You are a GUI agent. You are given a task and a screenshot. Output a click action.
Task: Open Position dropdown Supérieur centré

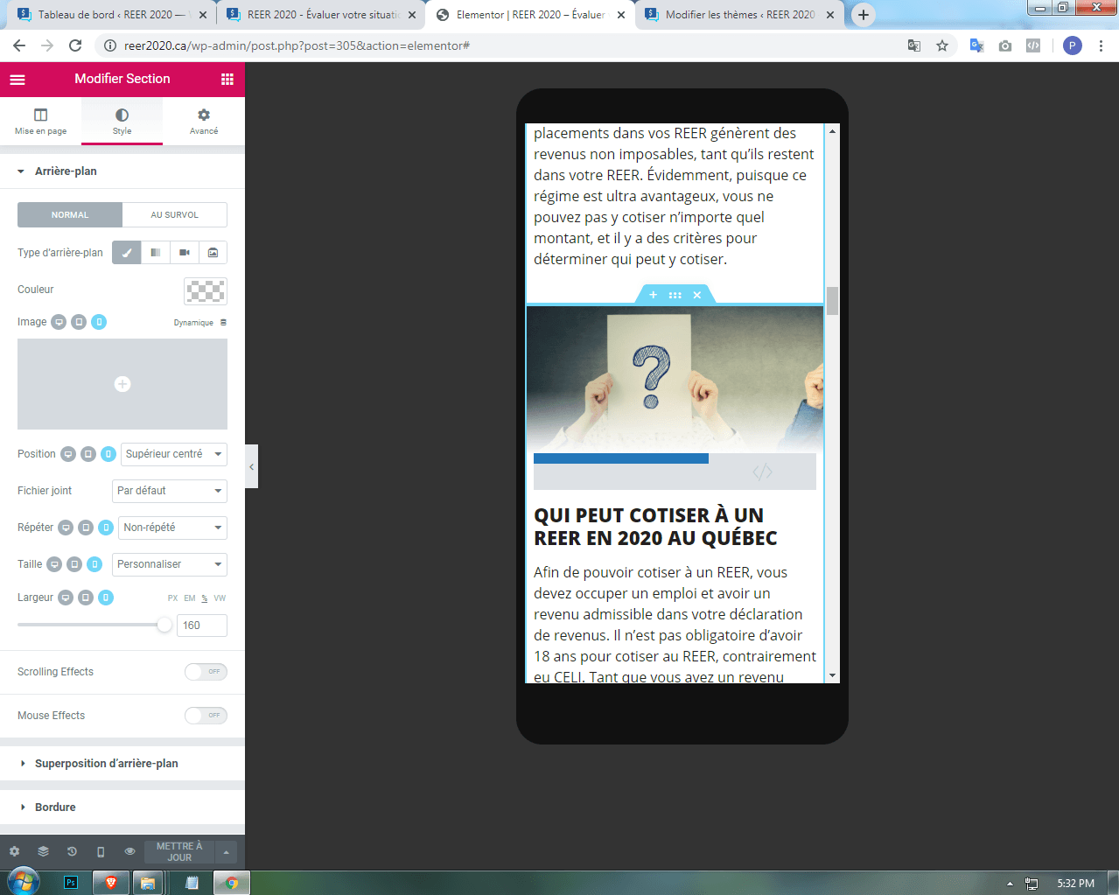click(x=173, y=454)
